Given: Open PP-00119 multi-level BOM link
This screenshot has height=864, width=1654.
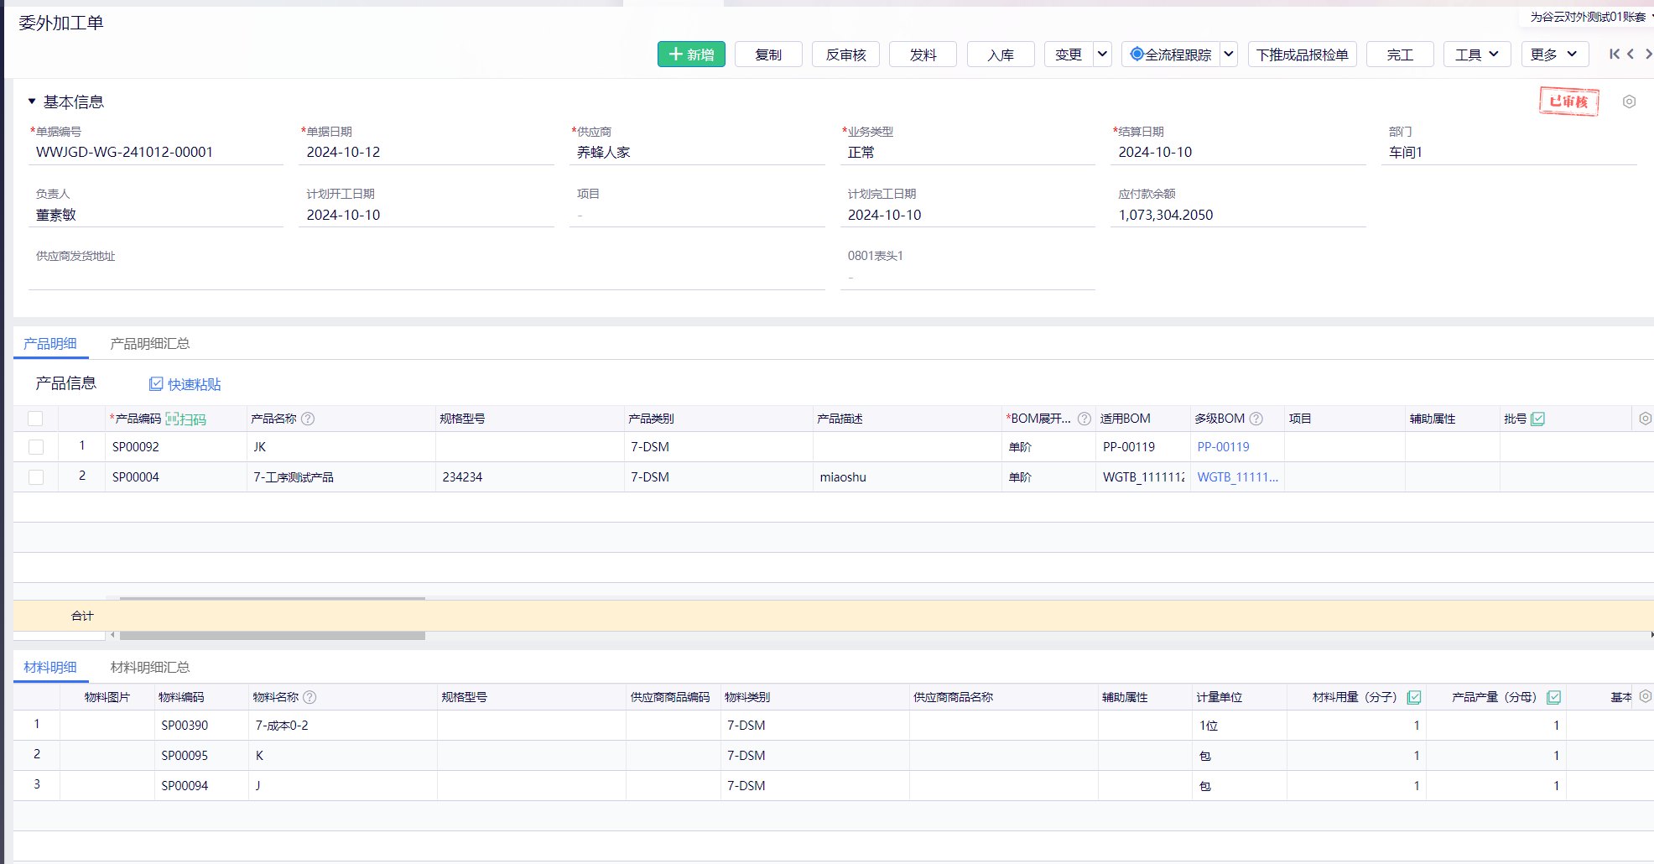Looking at the screenshot, I should click(x=1223, y=447).
